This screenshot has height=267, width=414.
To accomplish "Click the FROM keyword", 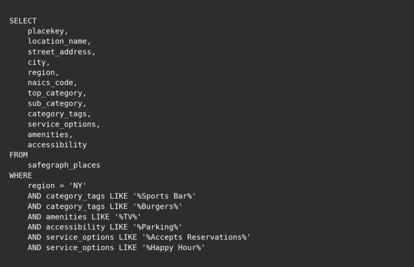I will tap(18, 155).
